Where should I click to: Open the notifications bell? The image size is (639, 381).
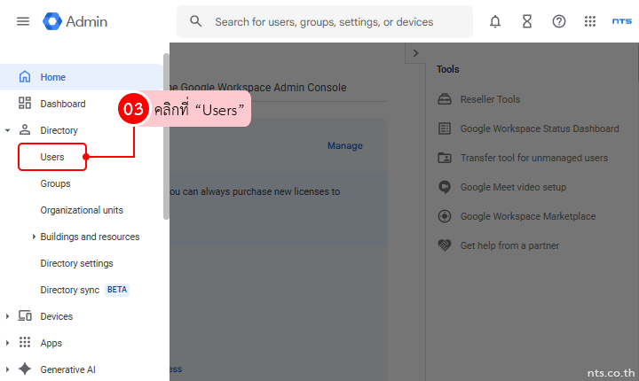point(494,21)
